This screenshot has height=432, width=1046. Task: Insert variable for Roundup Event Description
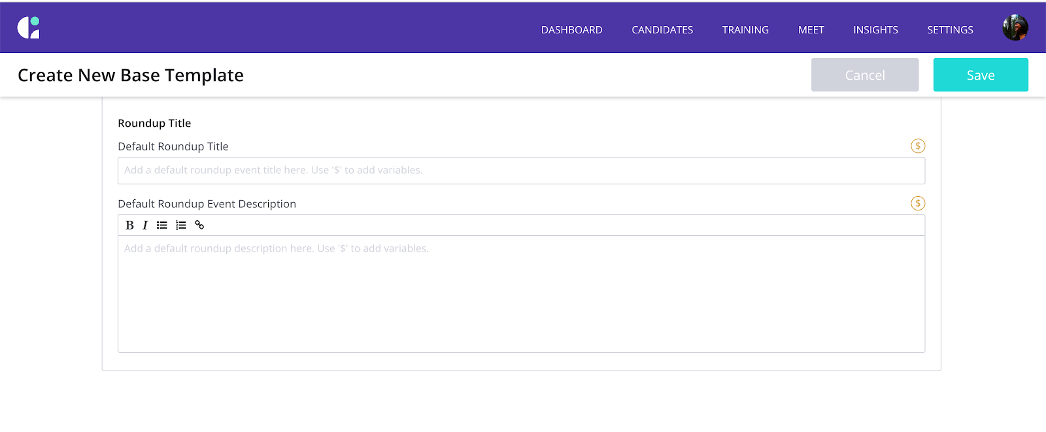[x=918, y=203]
